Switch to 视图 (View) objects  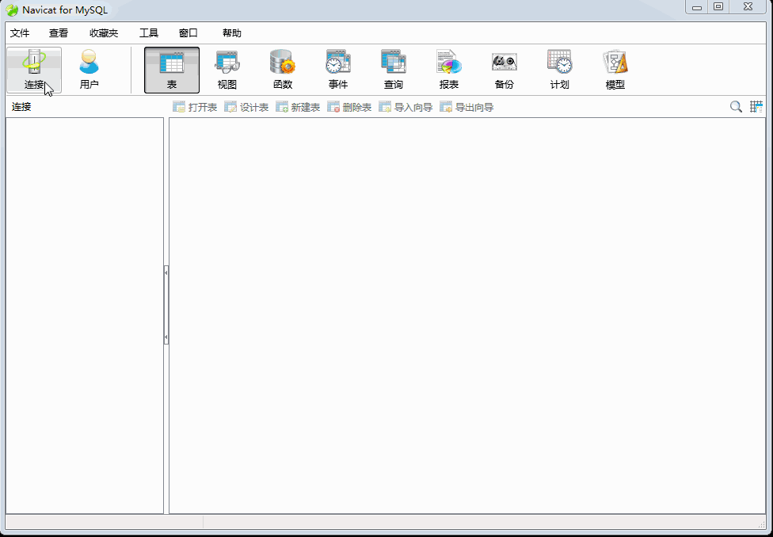pyautogui.click(x=227, y=70)
